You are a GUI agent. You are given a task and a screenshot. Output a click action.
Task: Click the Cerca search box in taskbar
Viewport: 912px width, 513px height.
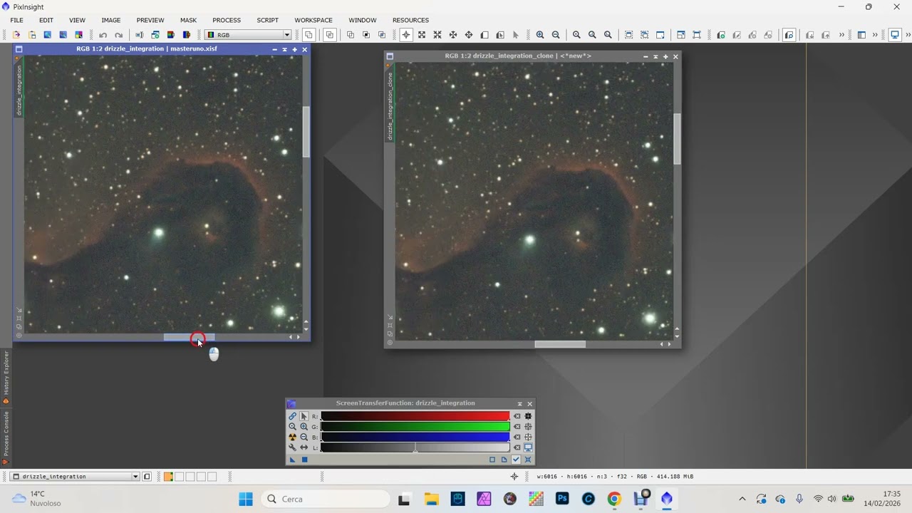point(326,499)
